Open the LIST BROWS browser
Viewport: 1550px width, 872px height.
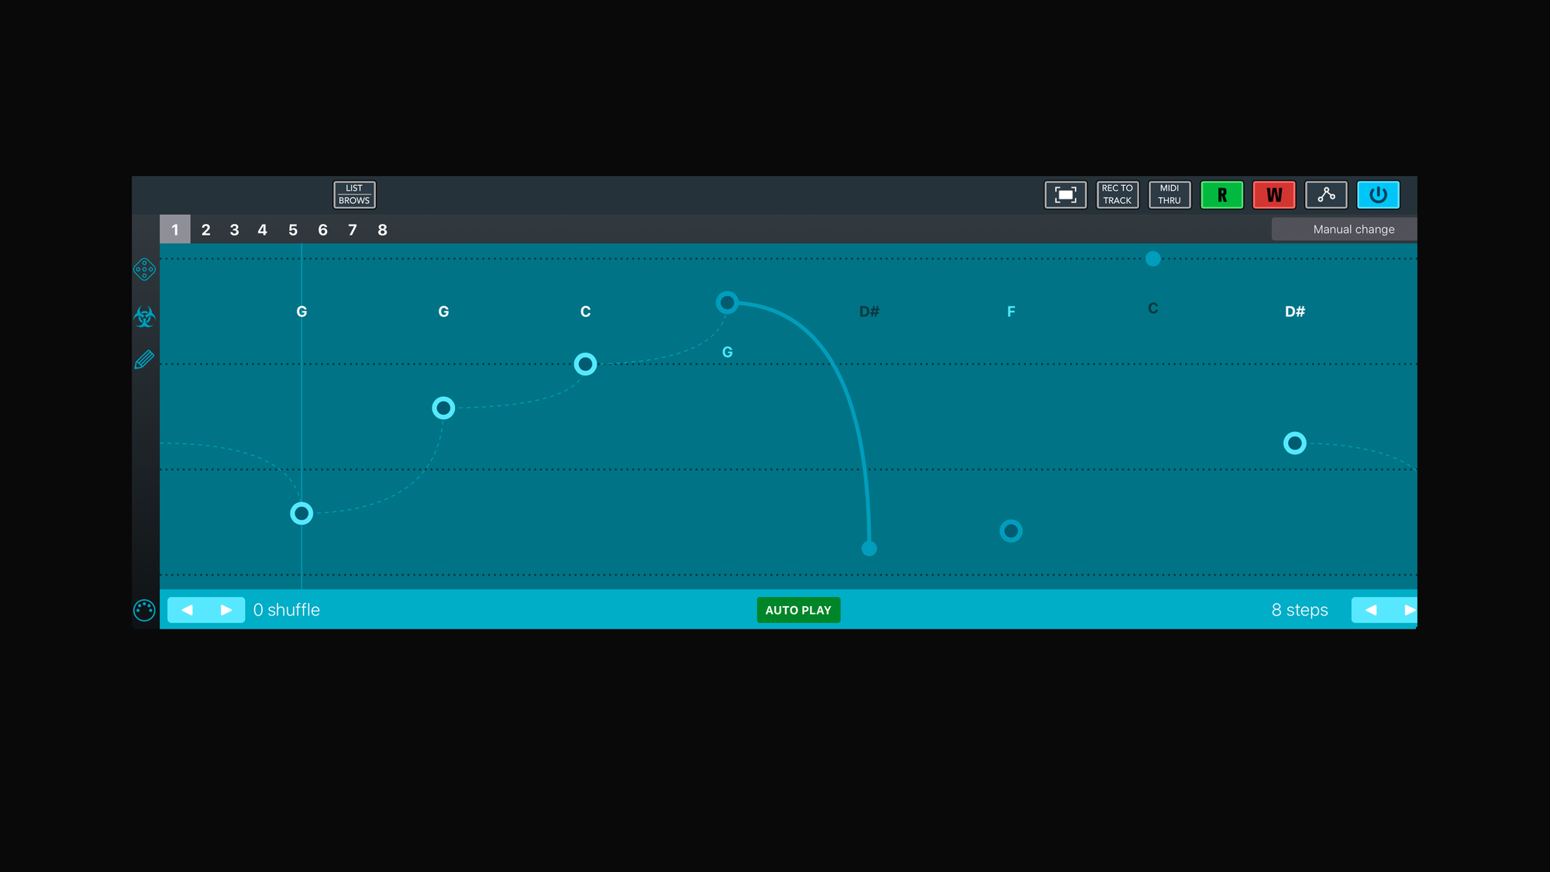pyautogui.click(x=354, y=195)
